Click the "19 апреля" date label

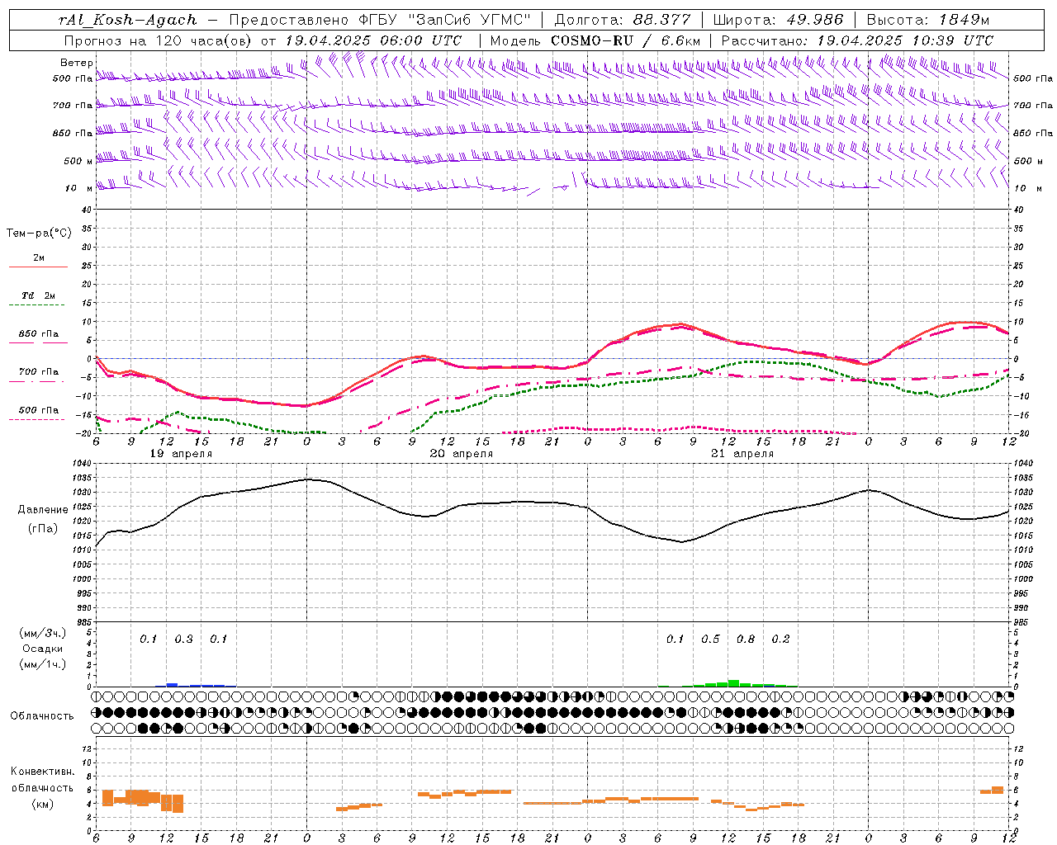pos(181,454)
